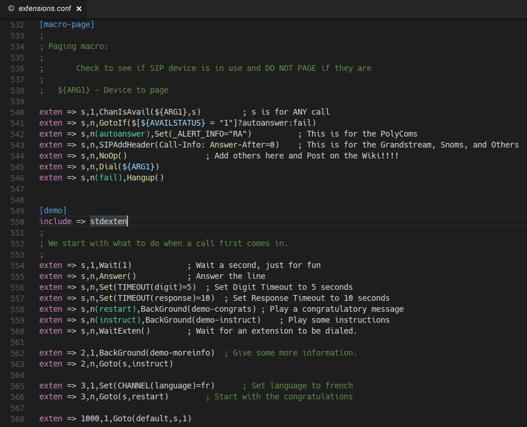
Task: Click the Set(TIMEOUT(response)=10) text
Action: [x=157, y=298]
